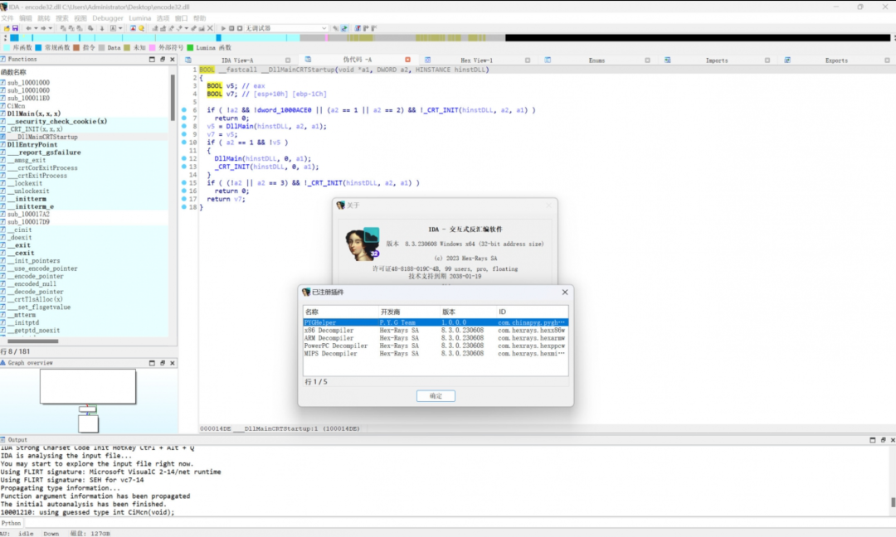The width and height of the screenshot is (896, 537).
Task: Start the debugger process with the play icon
Action: (x=223, y=28)
